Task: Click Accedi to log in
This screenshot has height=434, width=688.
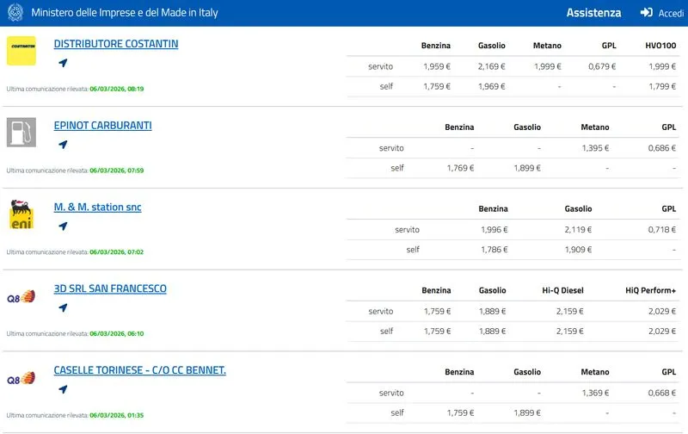Action: click(670, 13)
